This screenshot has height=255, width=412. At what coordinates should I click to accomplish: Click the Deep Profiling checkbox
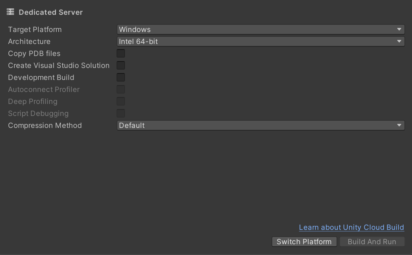tap(121, 102)
